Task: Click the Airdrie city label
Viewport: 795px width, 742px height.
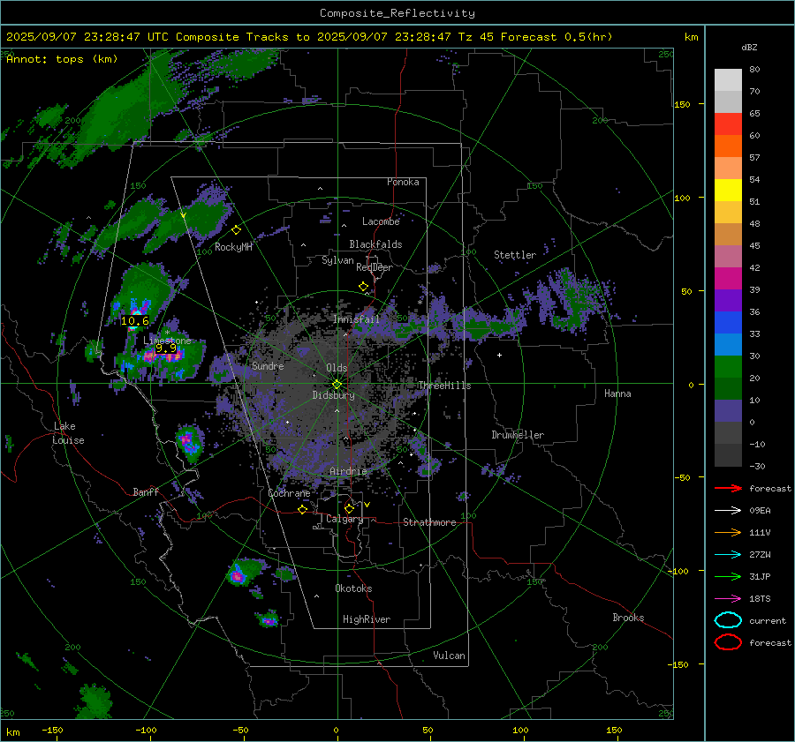Action: (348, 471)
